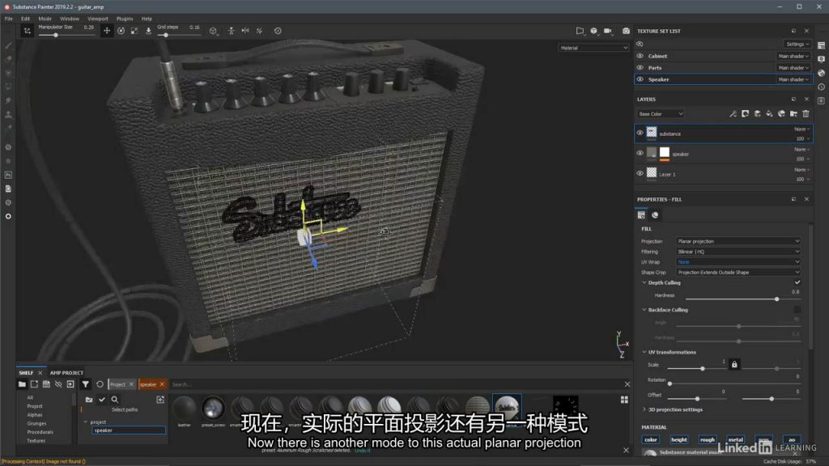Click the Settings button in Texture Set List
The image size is (829, 466).
click(797, 44)
